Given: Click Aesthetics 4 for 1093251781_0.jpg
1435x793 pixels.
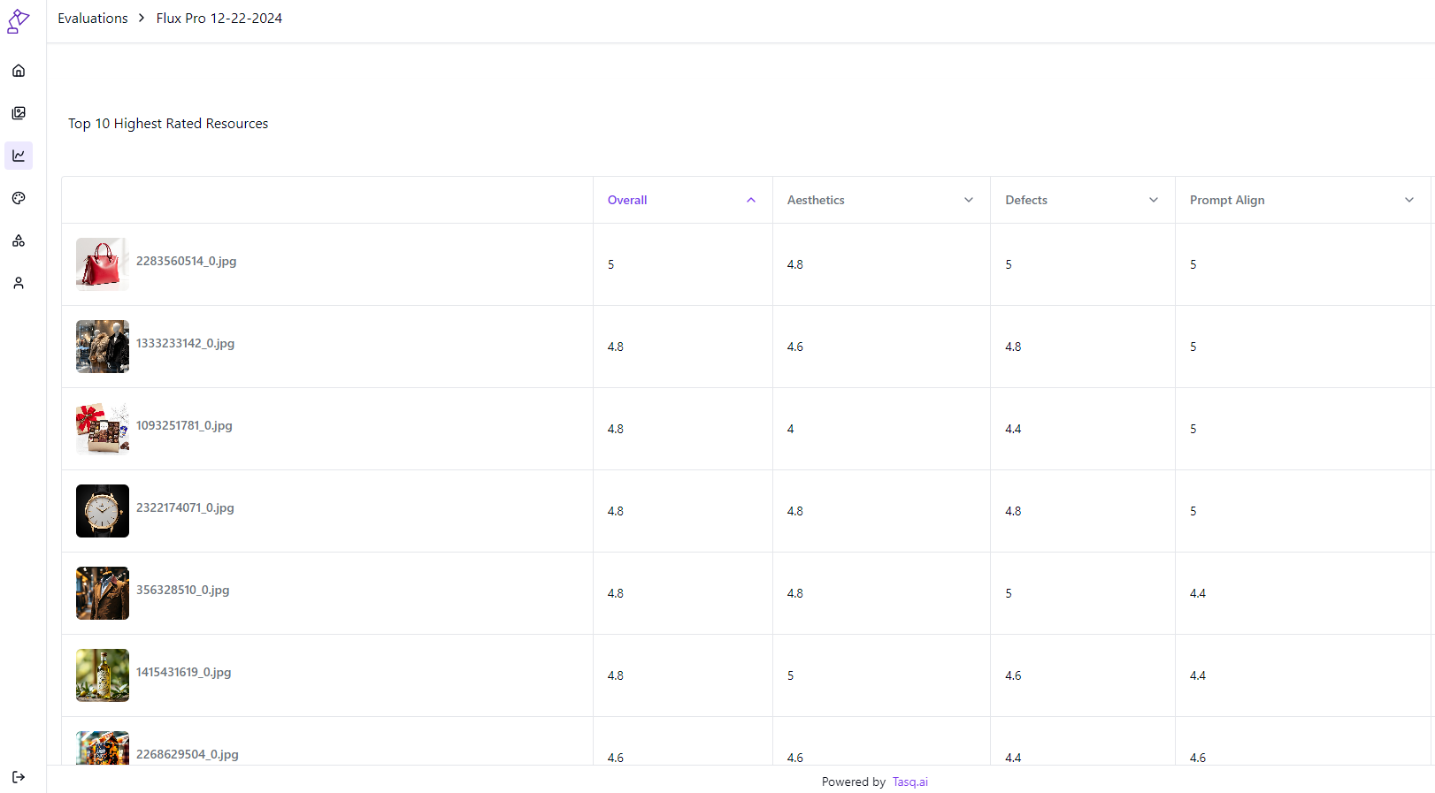Looking at the screenshot, I should tap(791, 429).
